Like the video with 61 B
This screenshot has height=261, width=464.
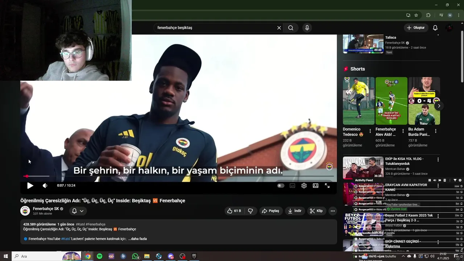[234, 211]
